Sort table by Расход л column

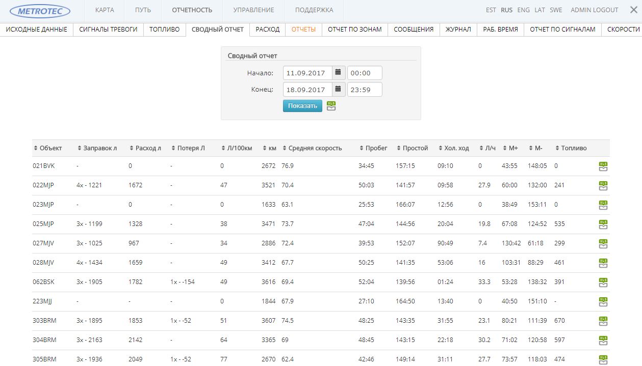[148, 148]
